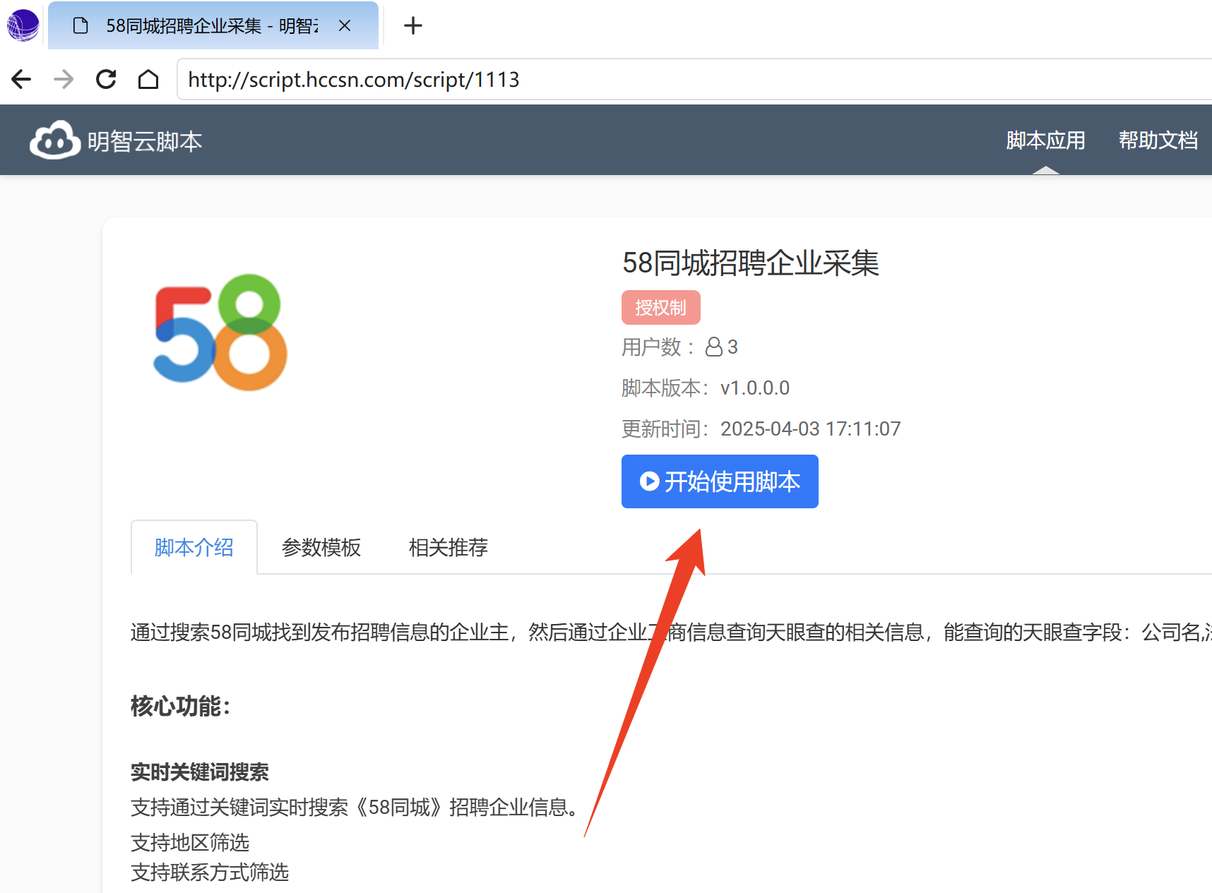Click the page icon on browser tab

click(81, 26)
